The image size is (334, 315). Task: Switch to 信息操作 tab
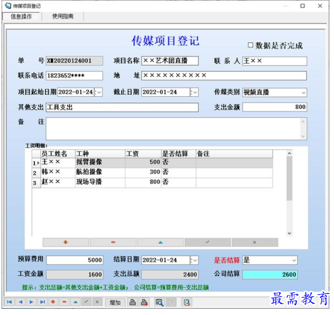[21, 17]
